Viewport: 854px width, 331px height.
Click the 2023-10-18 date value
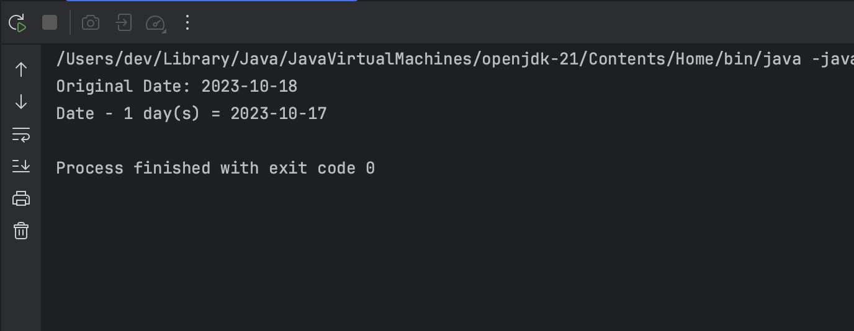point(249,86)
